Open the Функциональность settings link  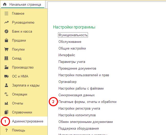click(73, 35)
